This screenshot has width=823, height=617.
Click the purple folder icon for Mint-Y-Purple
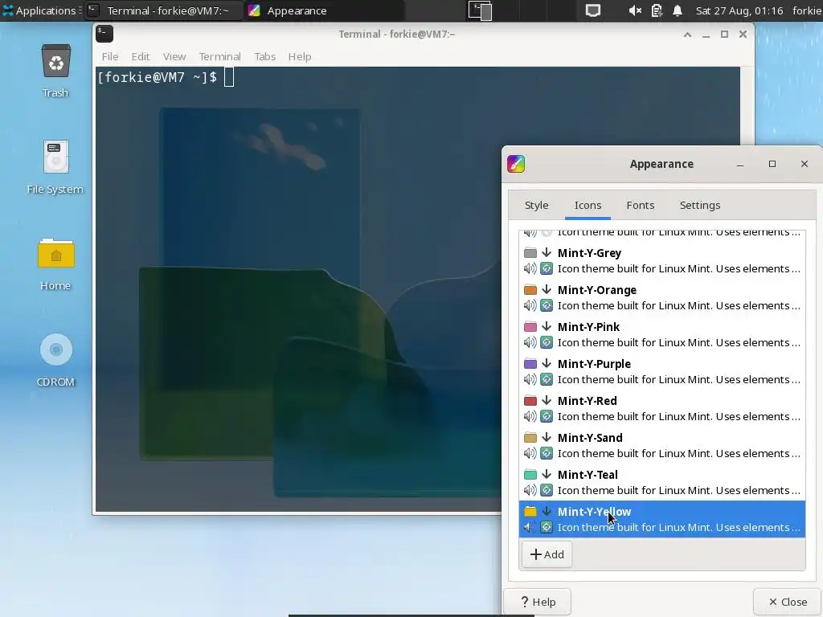pos(530,364)
